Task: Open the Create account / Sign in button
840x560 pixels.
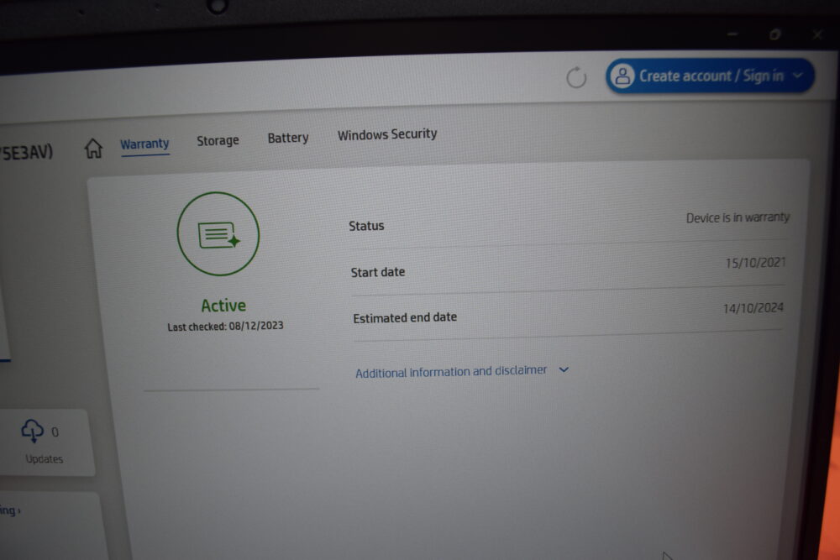Action: [710, 76]
